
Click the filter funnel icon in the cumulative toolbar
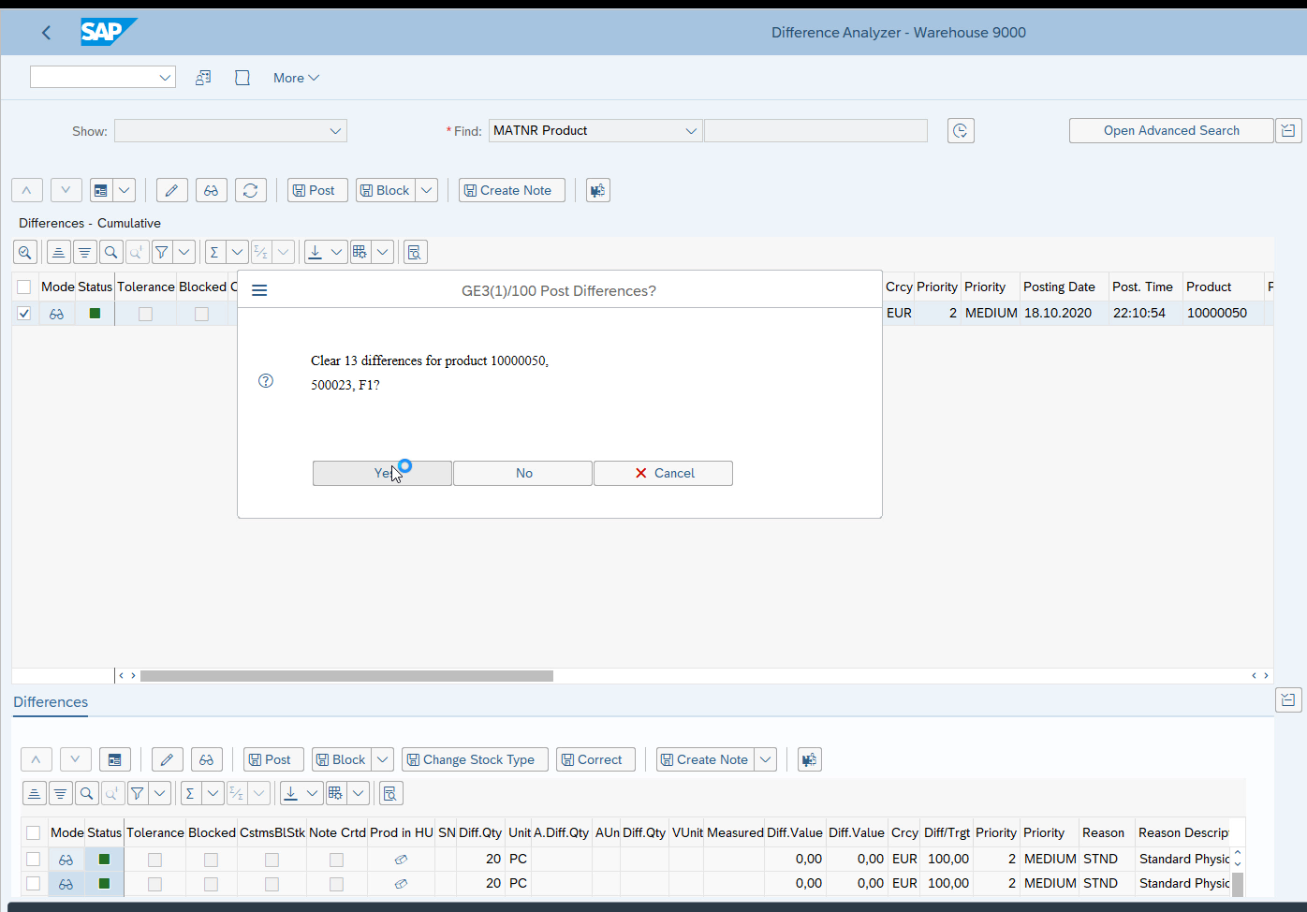click(161, 252)
